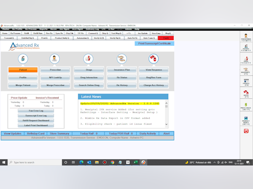Click the round Patient icon above Patient button

coord(23,59)
